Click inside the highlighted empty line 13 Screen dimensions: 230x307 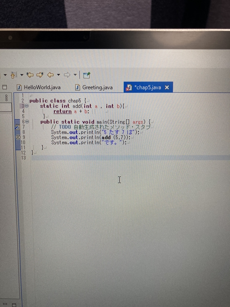pos(130,158)
